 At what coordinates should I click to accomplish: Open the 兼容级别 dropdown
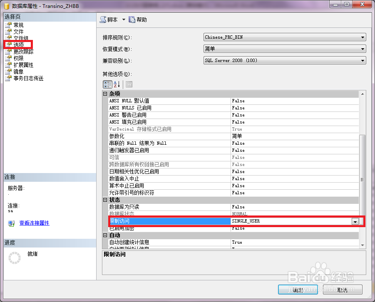[x=363, y=61]
